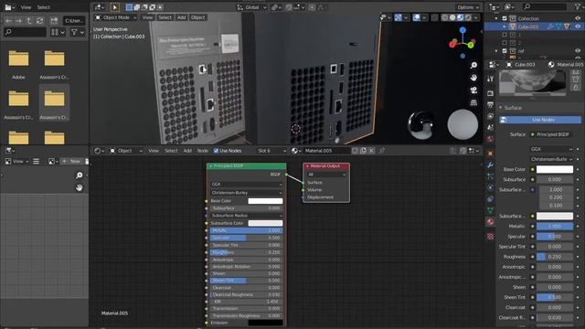Screen dimensions: 585x329
Task: Open the Output properties tab icon
Action: pos(490,105)
